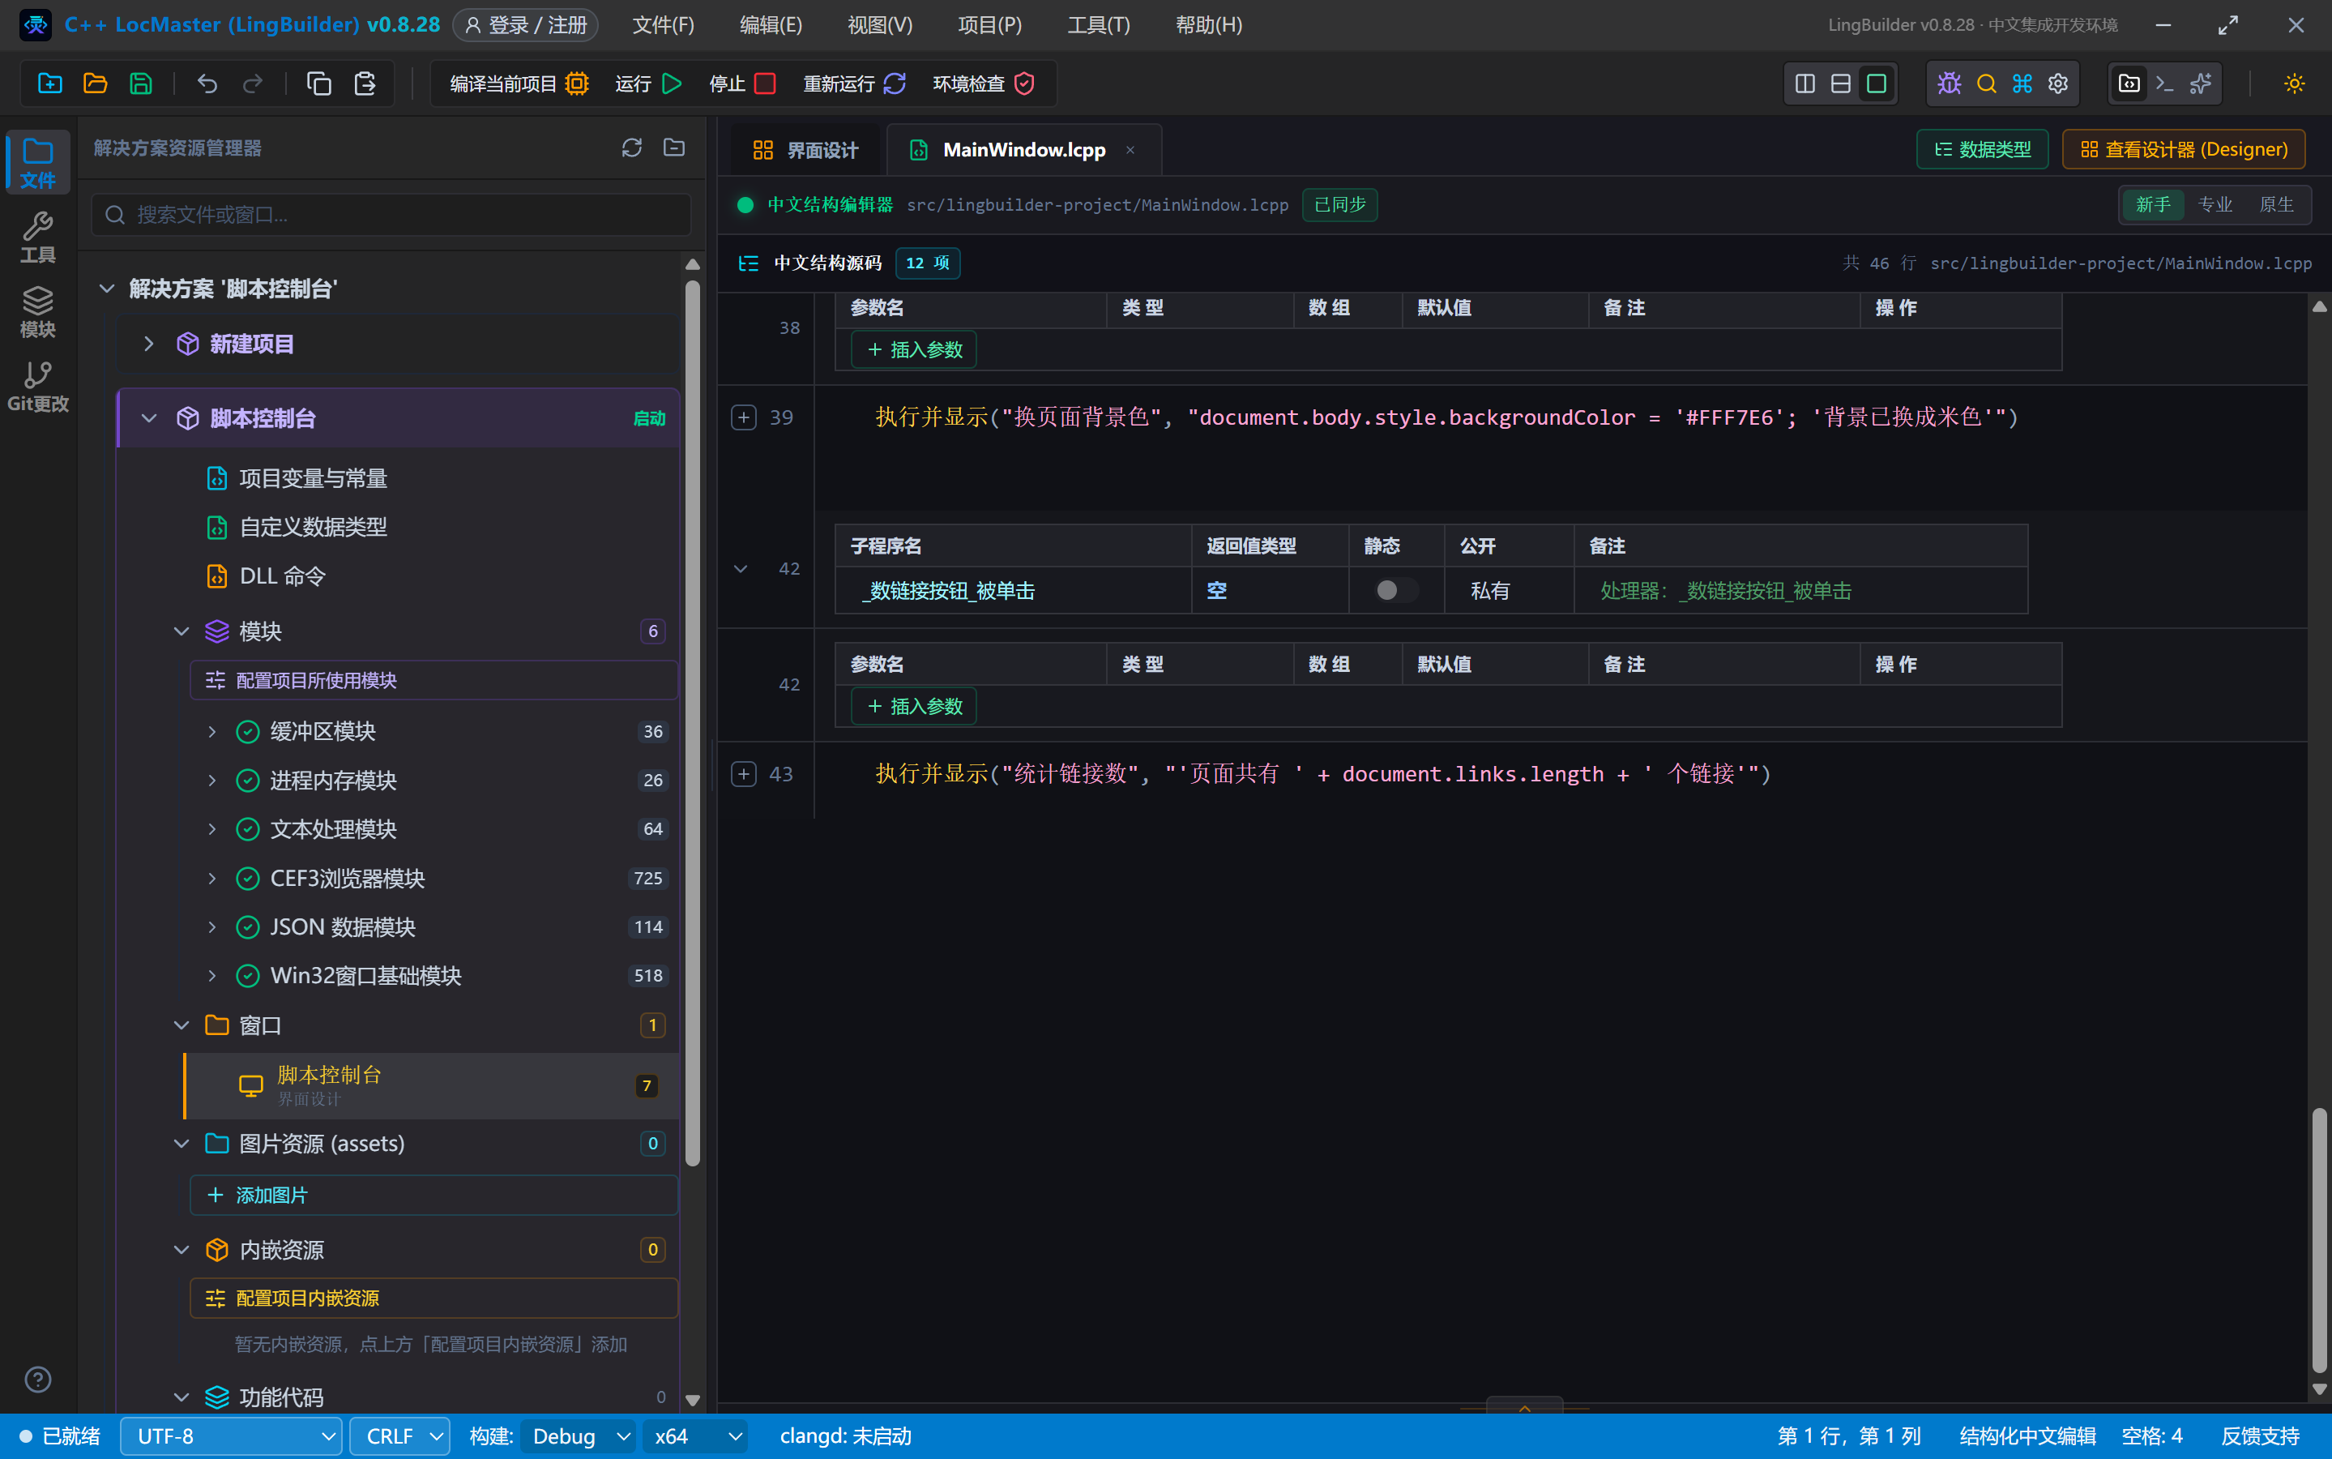Click 查看设计器 (Designer) button

[2184, 150]
